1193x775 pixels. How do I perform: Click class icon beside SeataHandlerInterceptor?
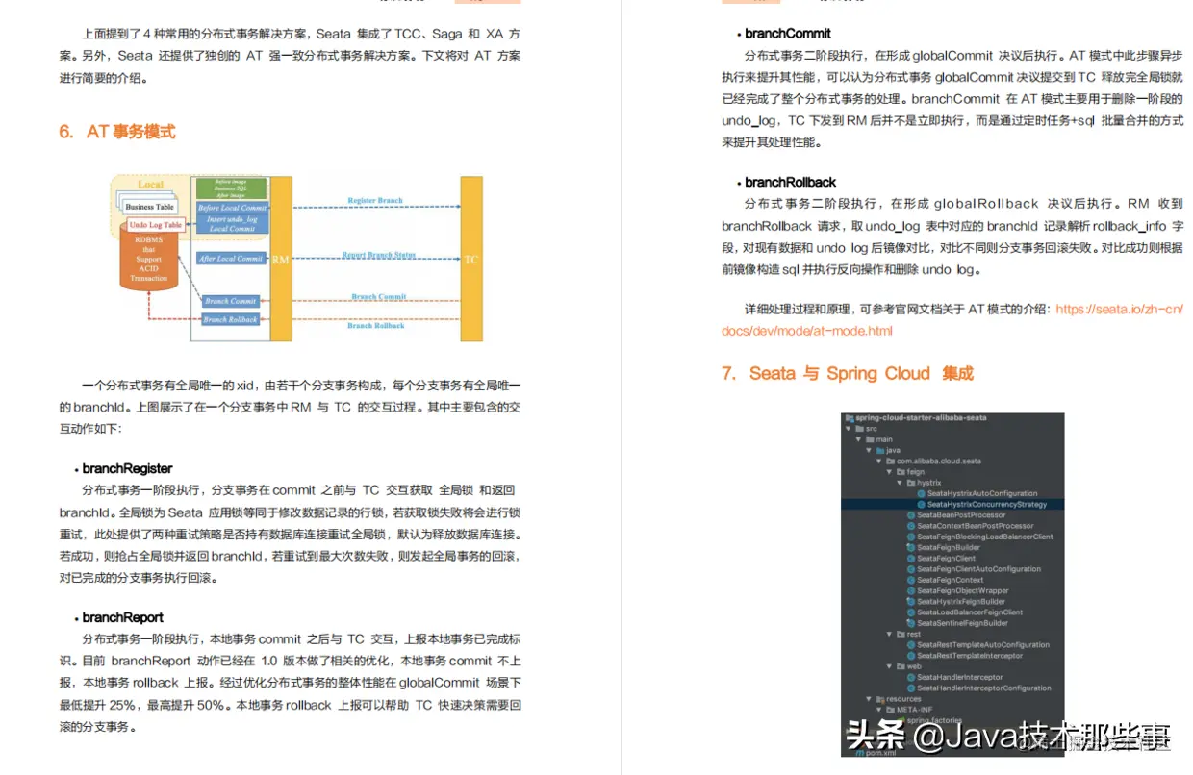(911, 677)
